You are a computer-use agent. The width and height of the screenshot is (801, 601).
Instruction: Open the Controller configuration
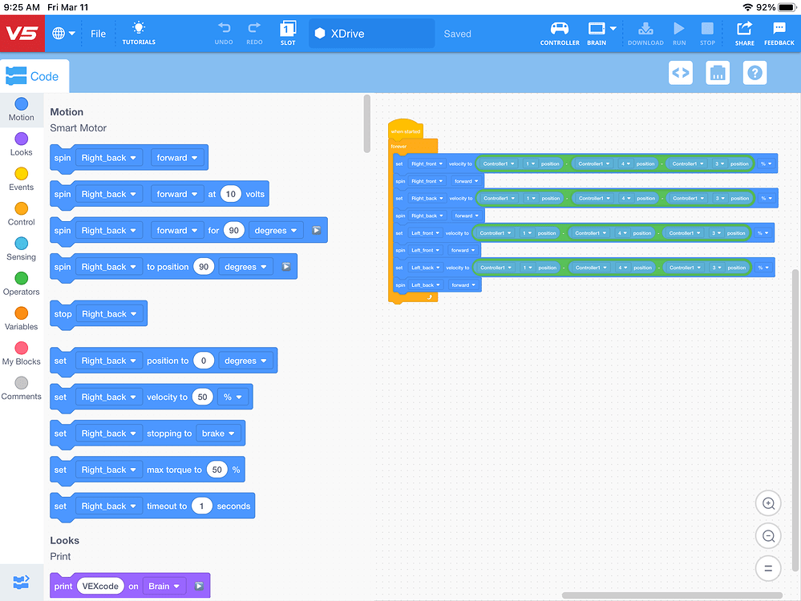(559, 33)
